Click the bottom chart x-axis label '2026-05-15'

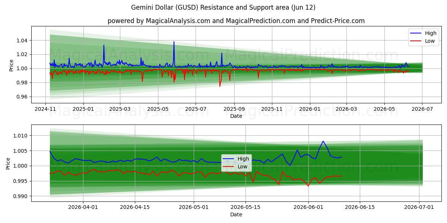click(245, 208)
